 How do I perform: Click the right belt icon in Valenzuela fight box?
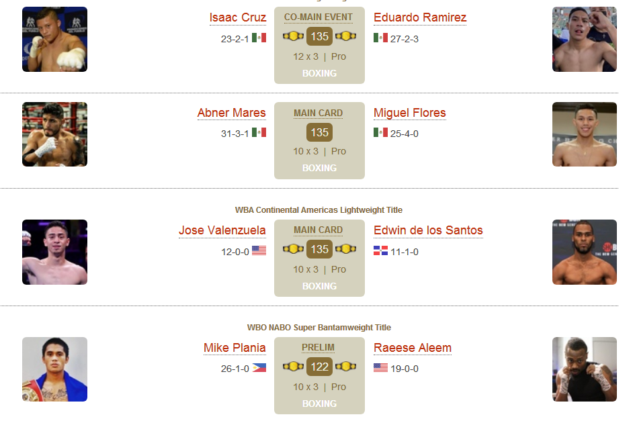345,249
